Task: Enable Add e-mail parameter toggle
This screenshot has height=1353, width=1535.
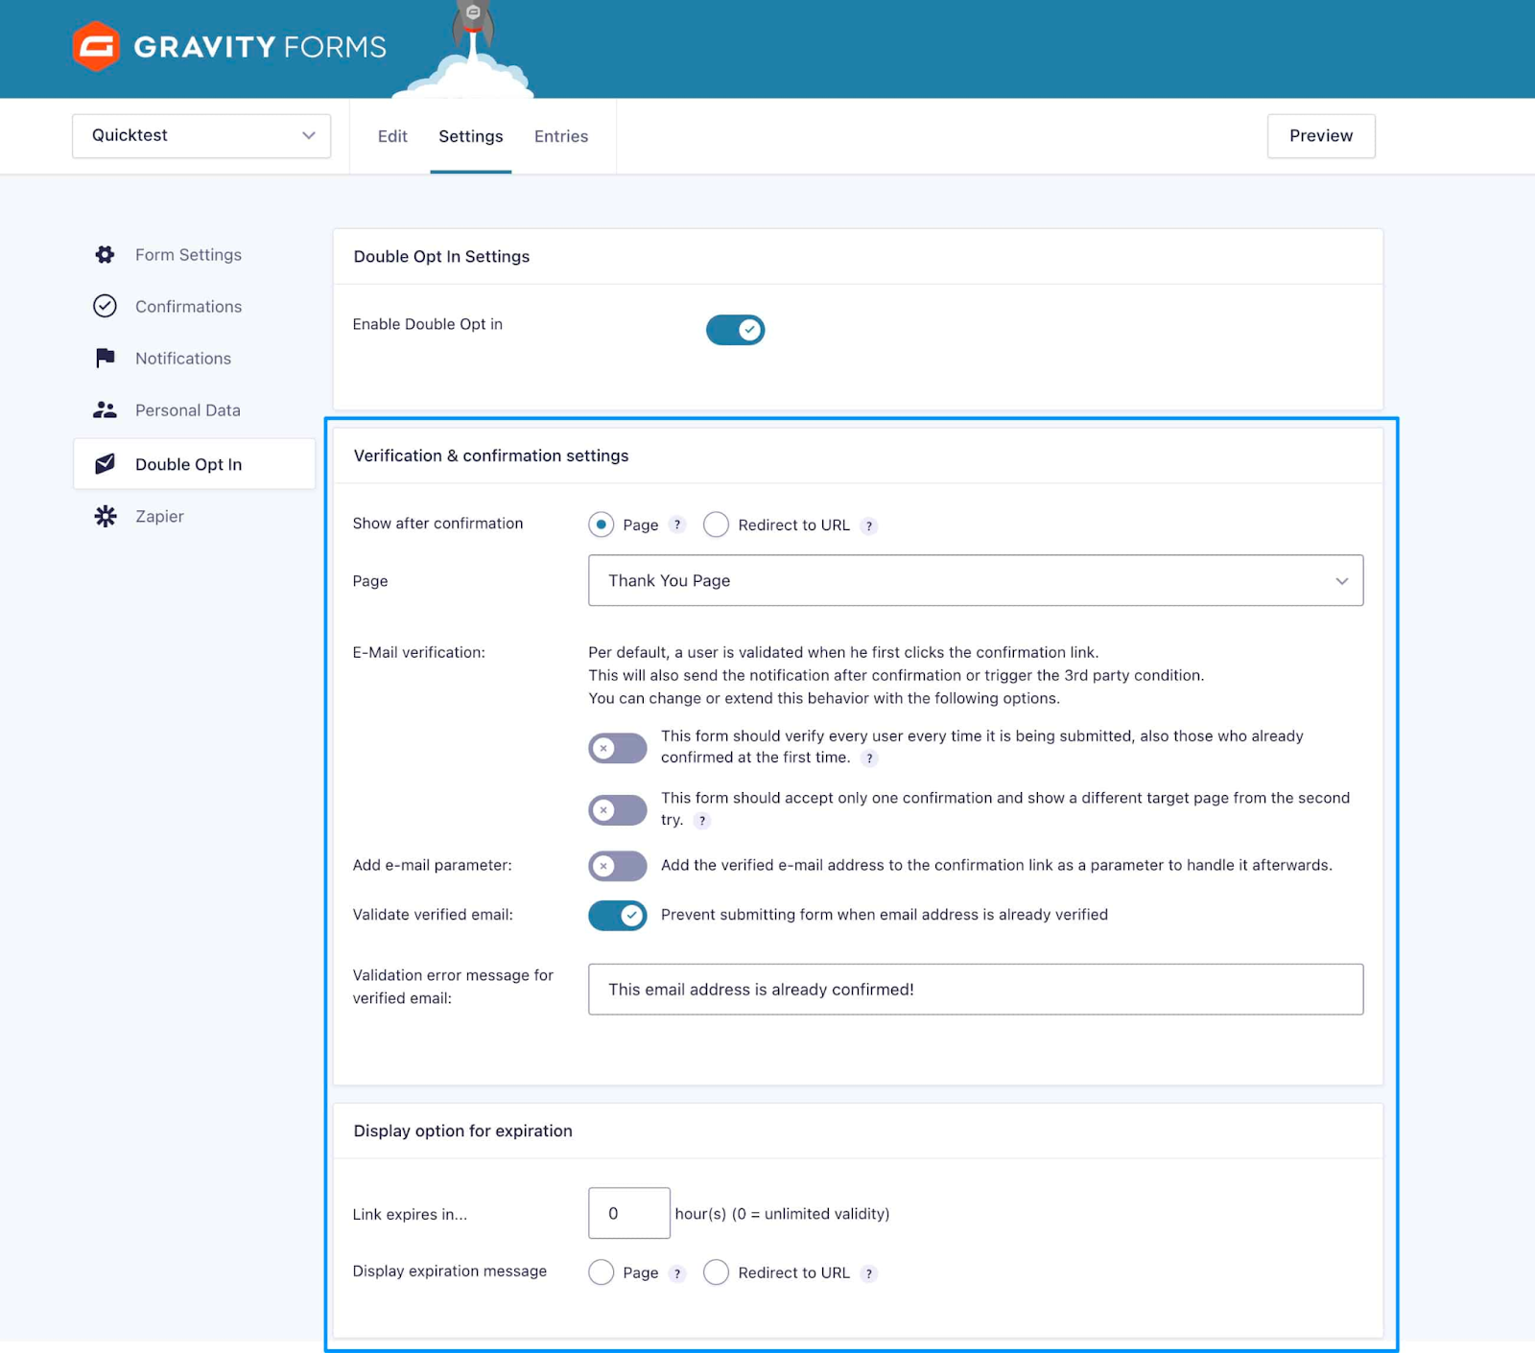Action: pyautogui.click(x=618, y=866)
